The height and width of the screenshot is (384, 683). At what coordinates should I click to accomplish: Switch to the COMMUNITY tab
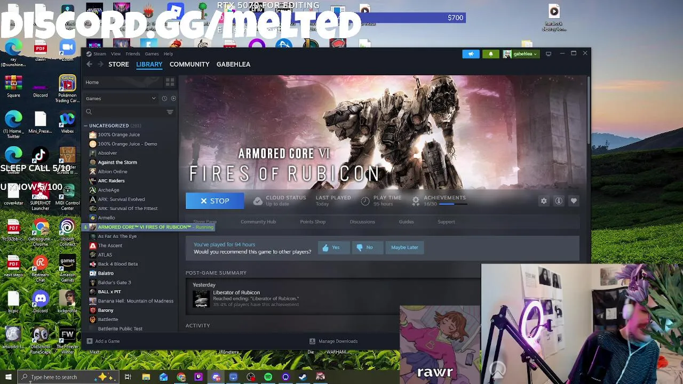click(x=189, y=64)
